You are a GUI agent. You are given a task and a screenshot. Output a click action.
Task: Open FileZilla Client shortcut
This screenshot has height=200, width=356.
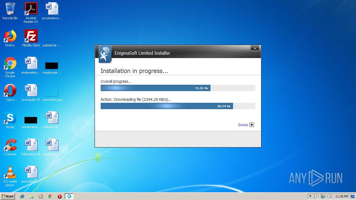pos(31,38)
